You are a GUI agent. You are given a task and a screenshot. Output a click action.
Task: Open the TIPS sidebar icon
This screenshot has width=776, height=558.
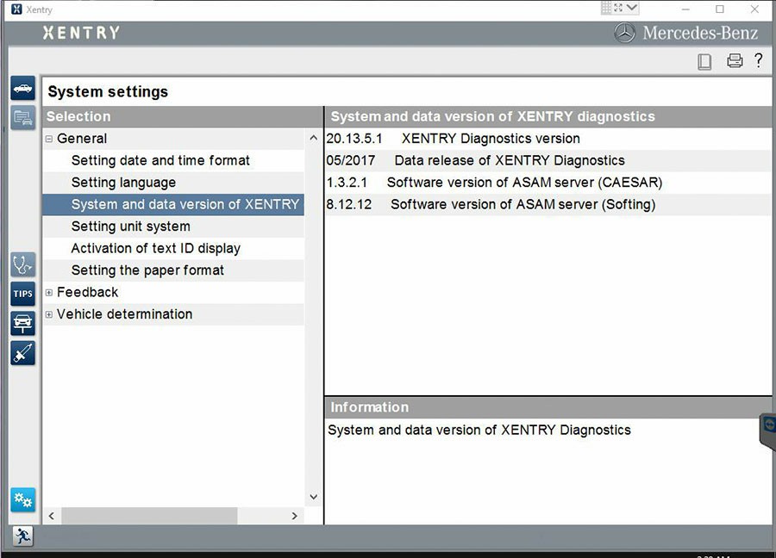[x=23, y=294]
